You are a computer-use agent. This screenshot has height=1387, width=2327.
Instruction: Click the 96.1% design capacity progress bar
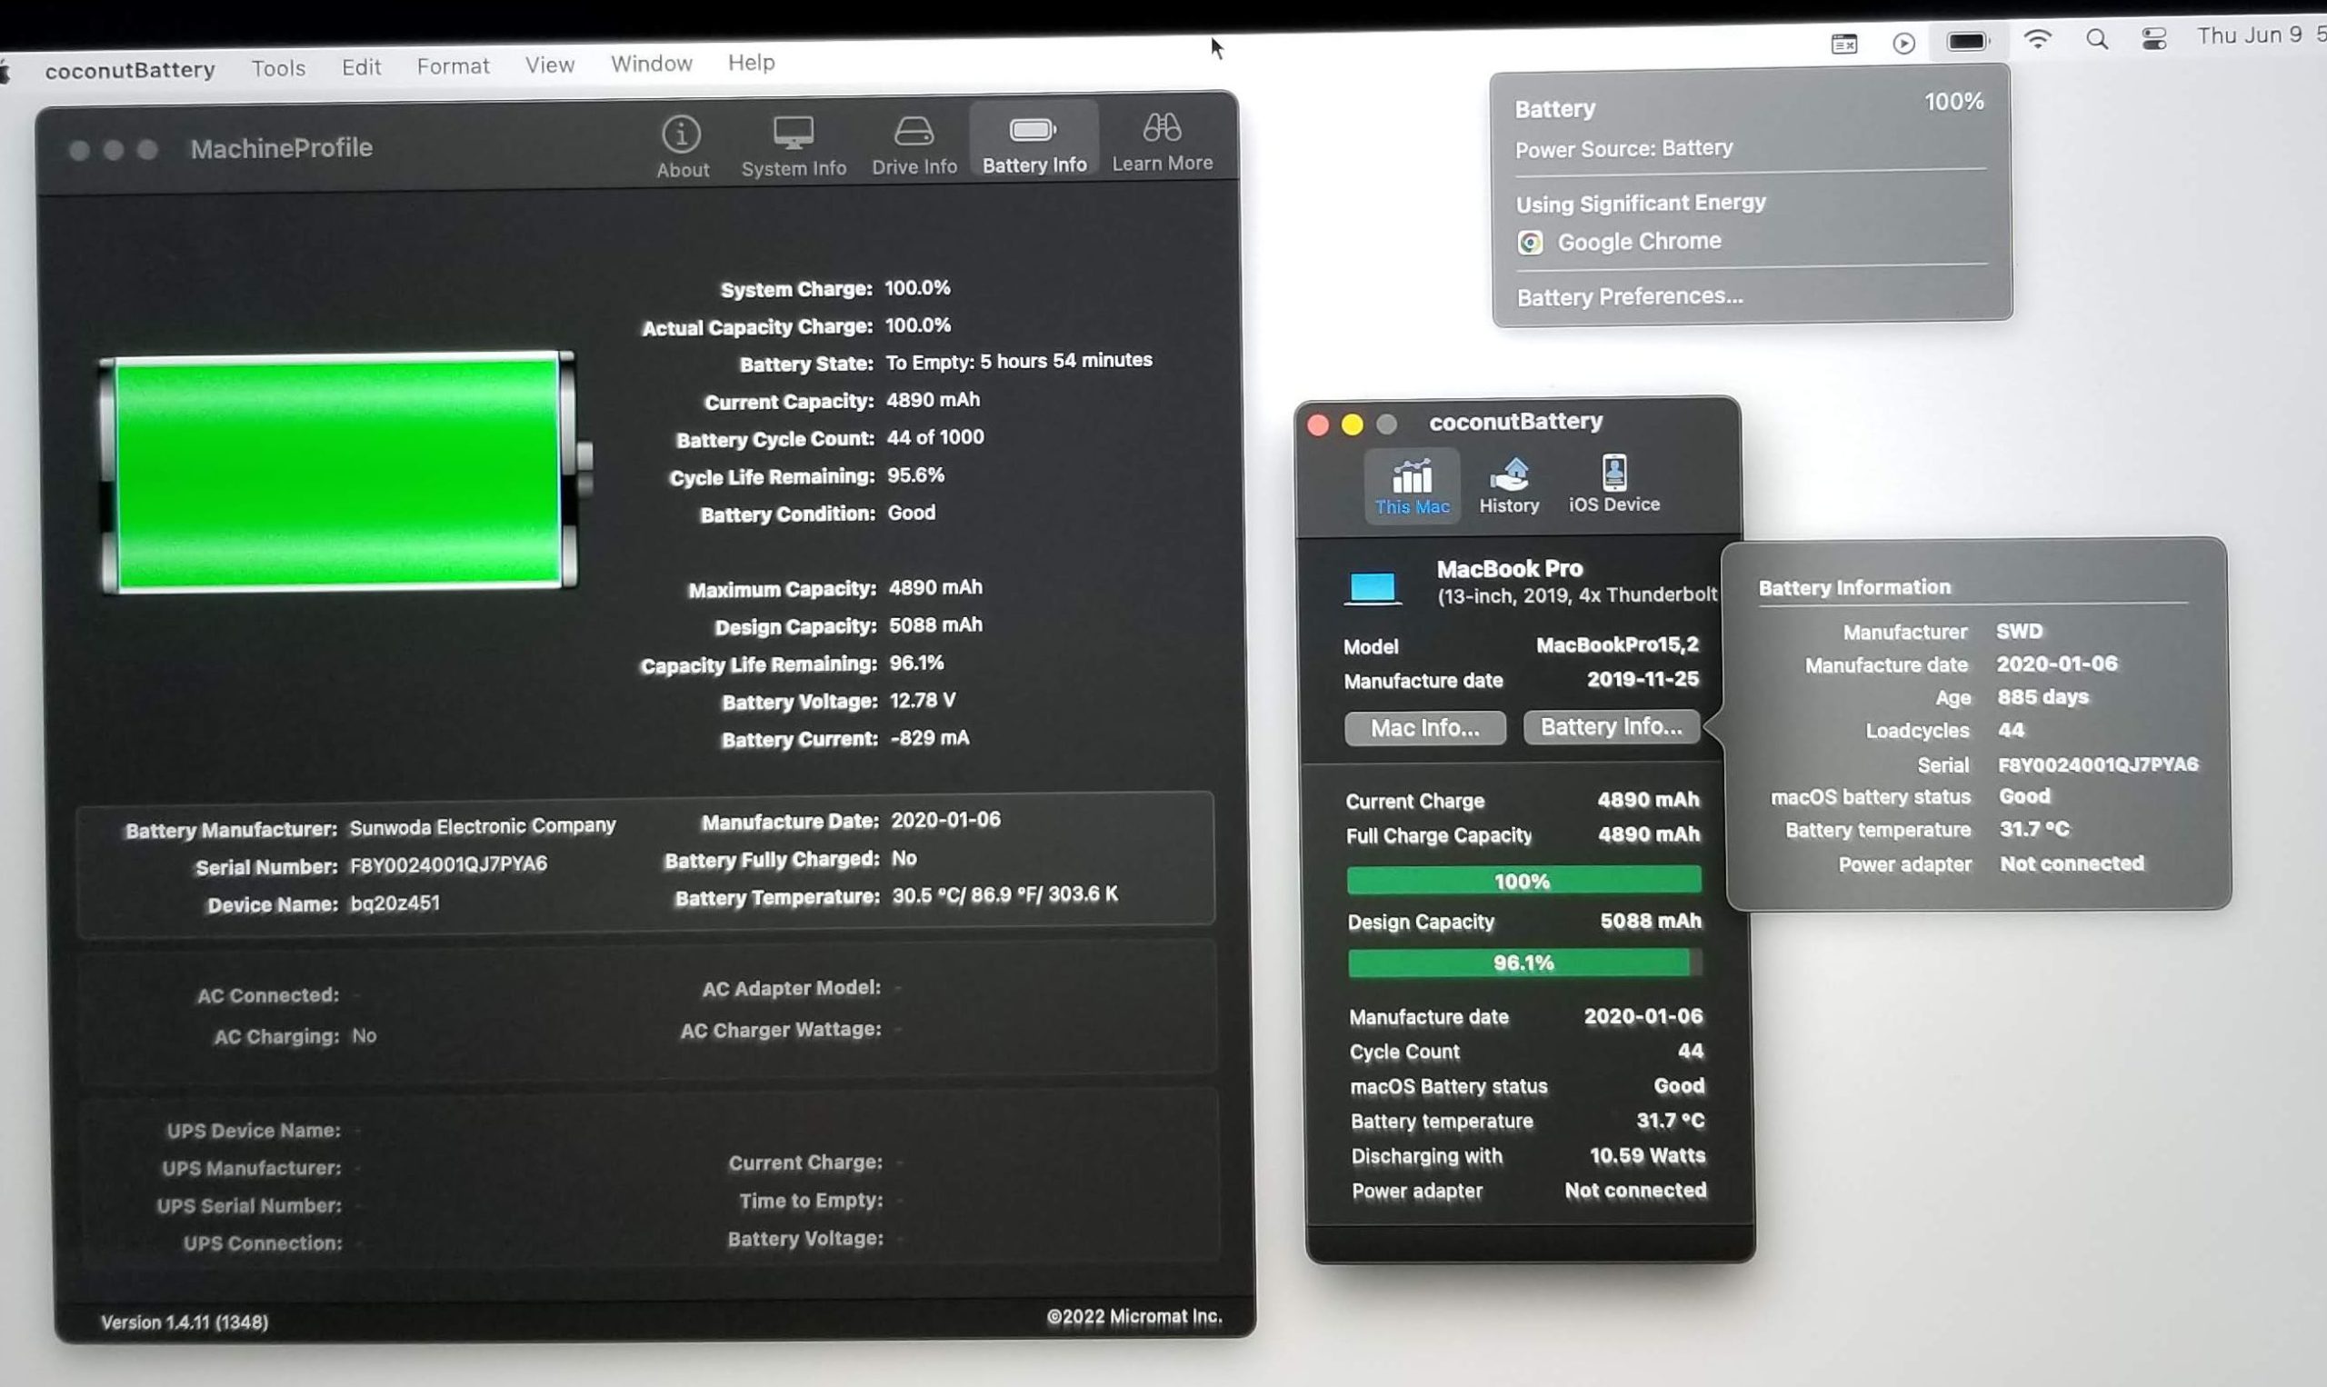(x=1524, y=963)
